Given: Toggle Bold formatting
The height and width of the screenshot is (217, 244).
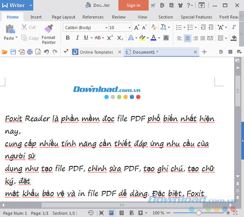Looking at the screenshot, I should 68,38.
